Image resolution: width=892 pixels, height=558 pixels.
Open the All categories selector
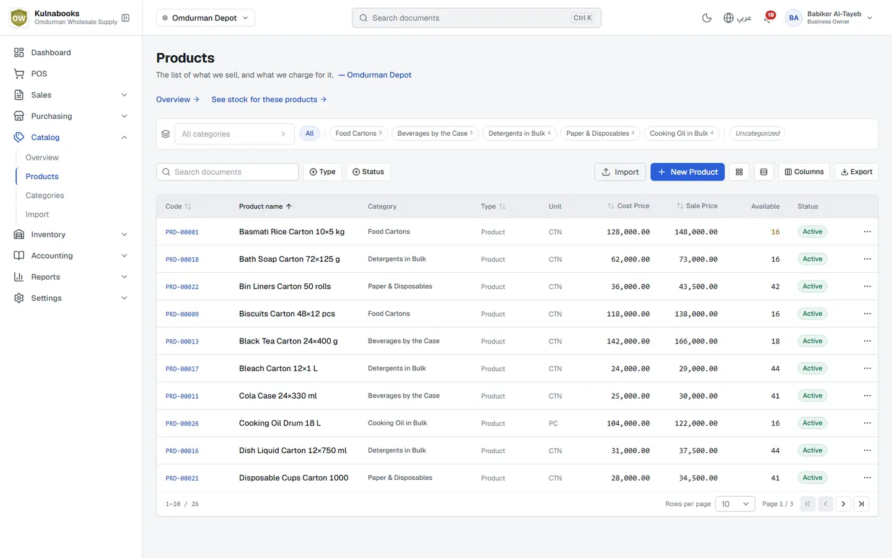pos(234,134)
